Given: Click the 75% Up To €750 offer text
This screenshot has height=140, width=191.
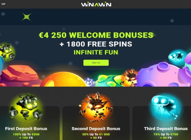Looking at the screenshot, I should (166, 134).
